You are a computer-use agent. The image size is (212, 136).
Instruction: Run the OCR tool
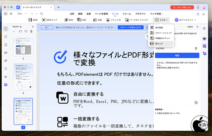click(33, 20)
